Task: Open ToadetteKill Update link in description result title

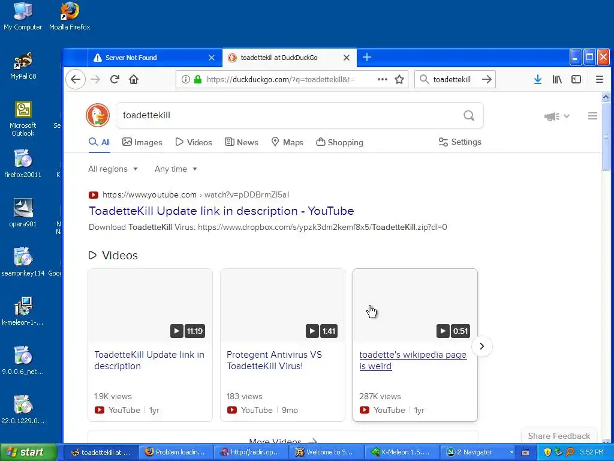Action: click(221, 211)
